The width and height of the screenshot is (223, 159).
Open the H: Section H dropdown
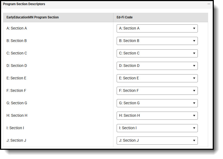pyautogui.click(x=157, y=116)
